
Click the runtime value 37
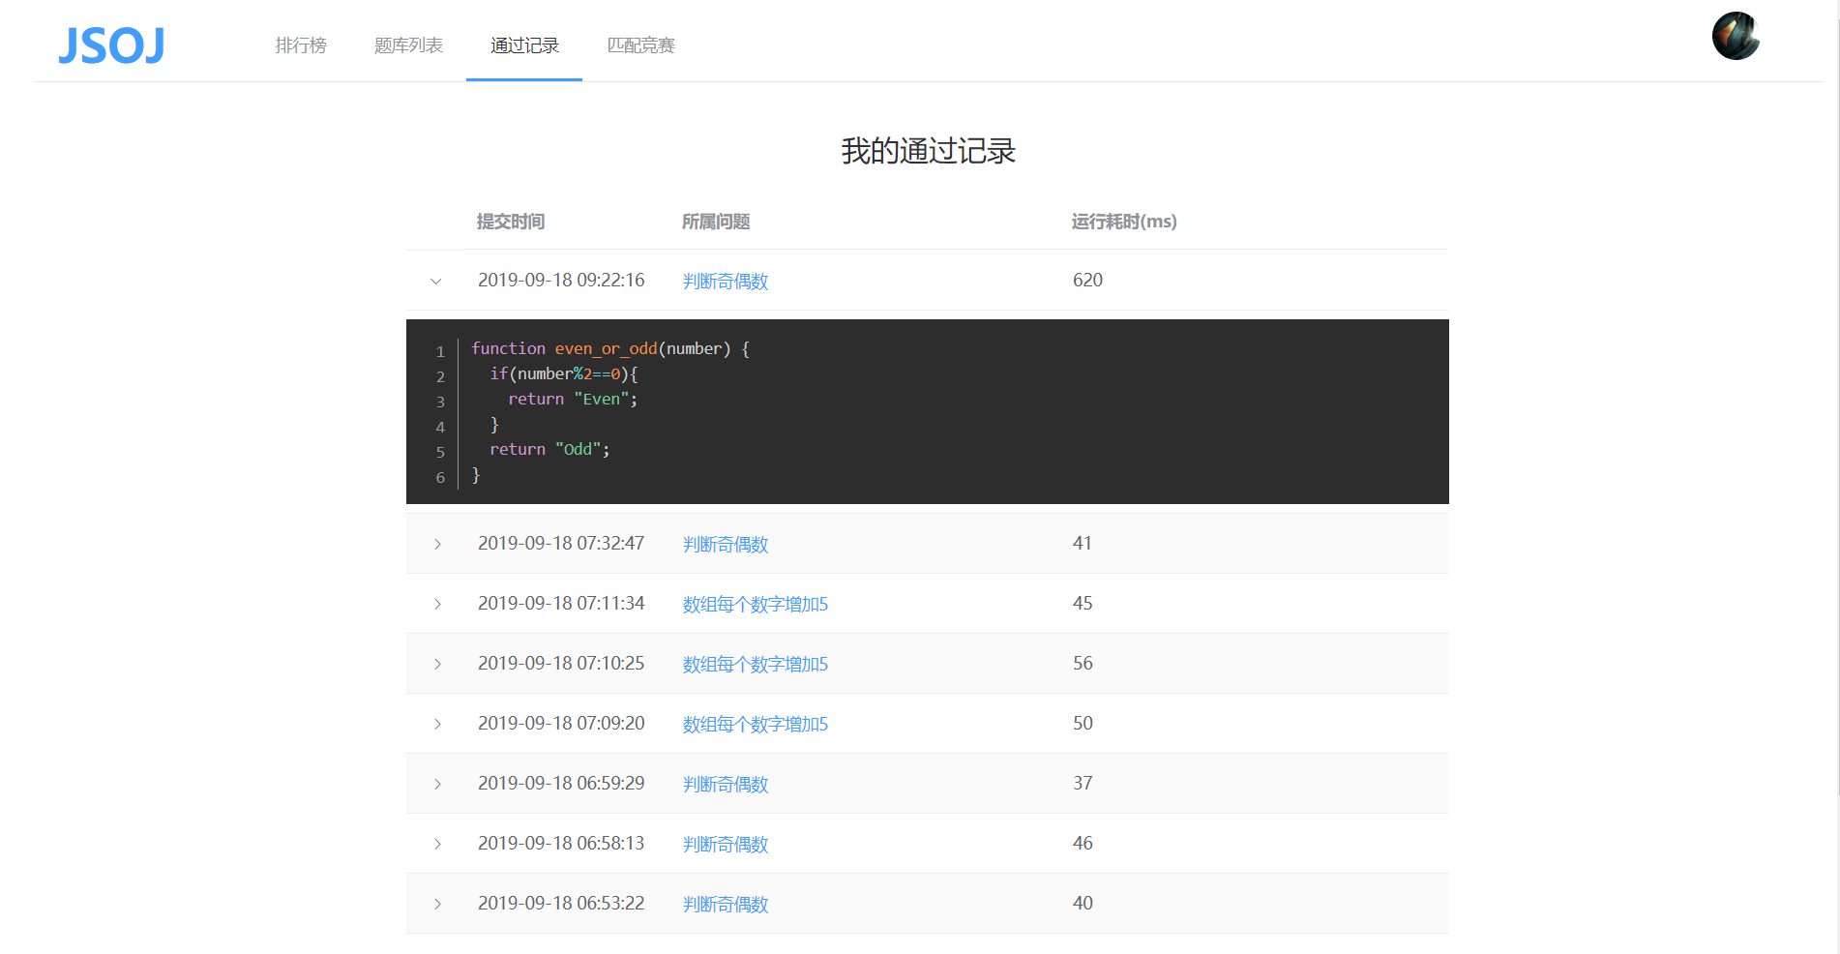pyautogui.click(x=1083, y=783)
